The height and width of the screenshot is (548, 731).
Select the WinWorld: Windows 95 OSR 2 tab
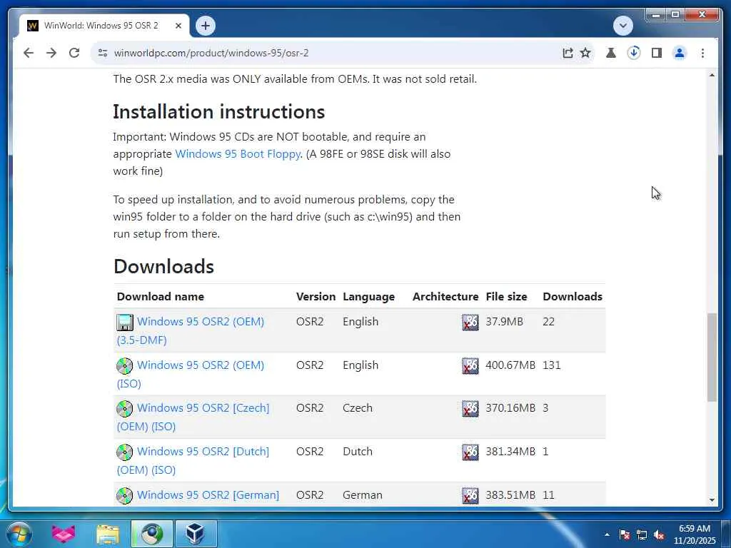click(101, 26)
